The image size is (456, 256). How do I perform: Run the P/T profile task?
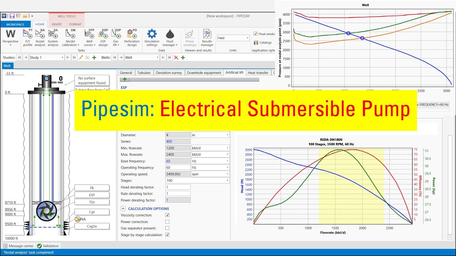click(28, 38)
